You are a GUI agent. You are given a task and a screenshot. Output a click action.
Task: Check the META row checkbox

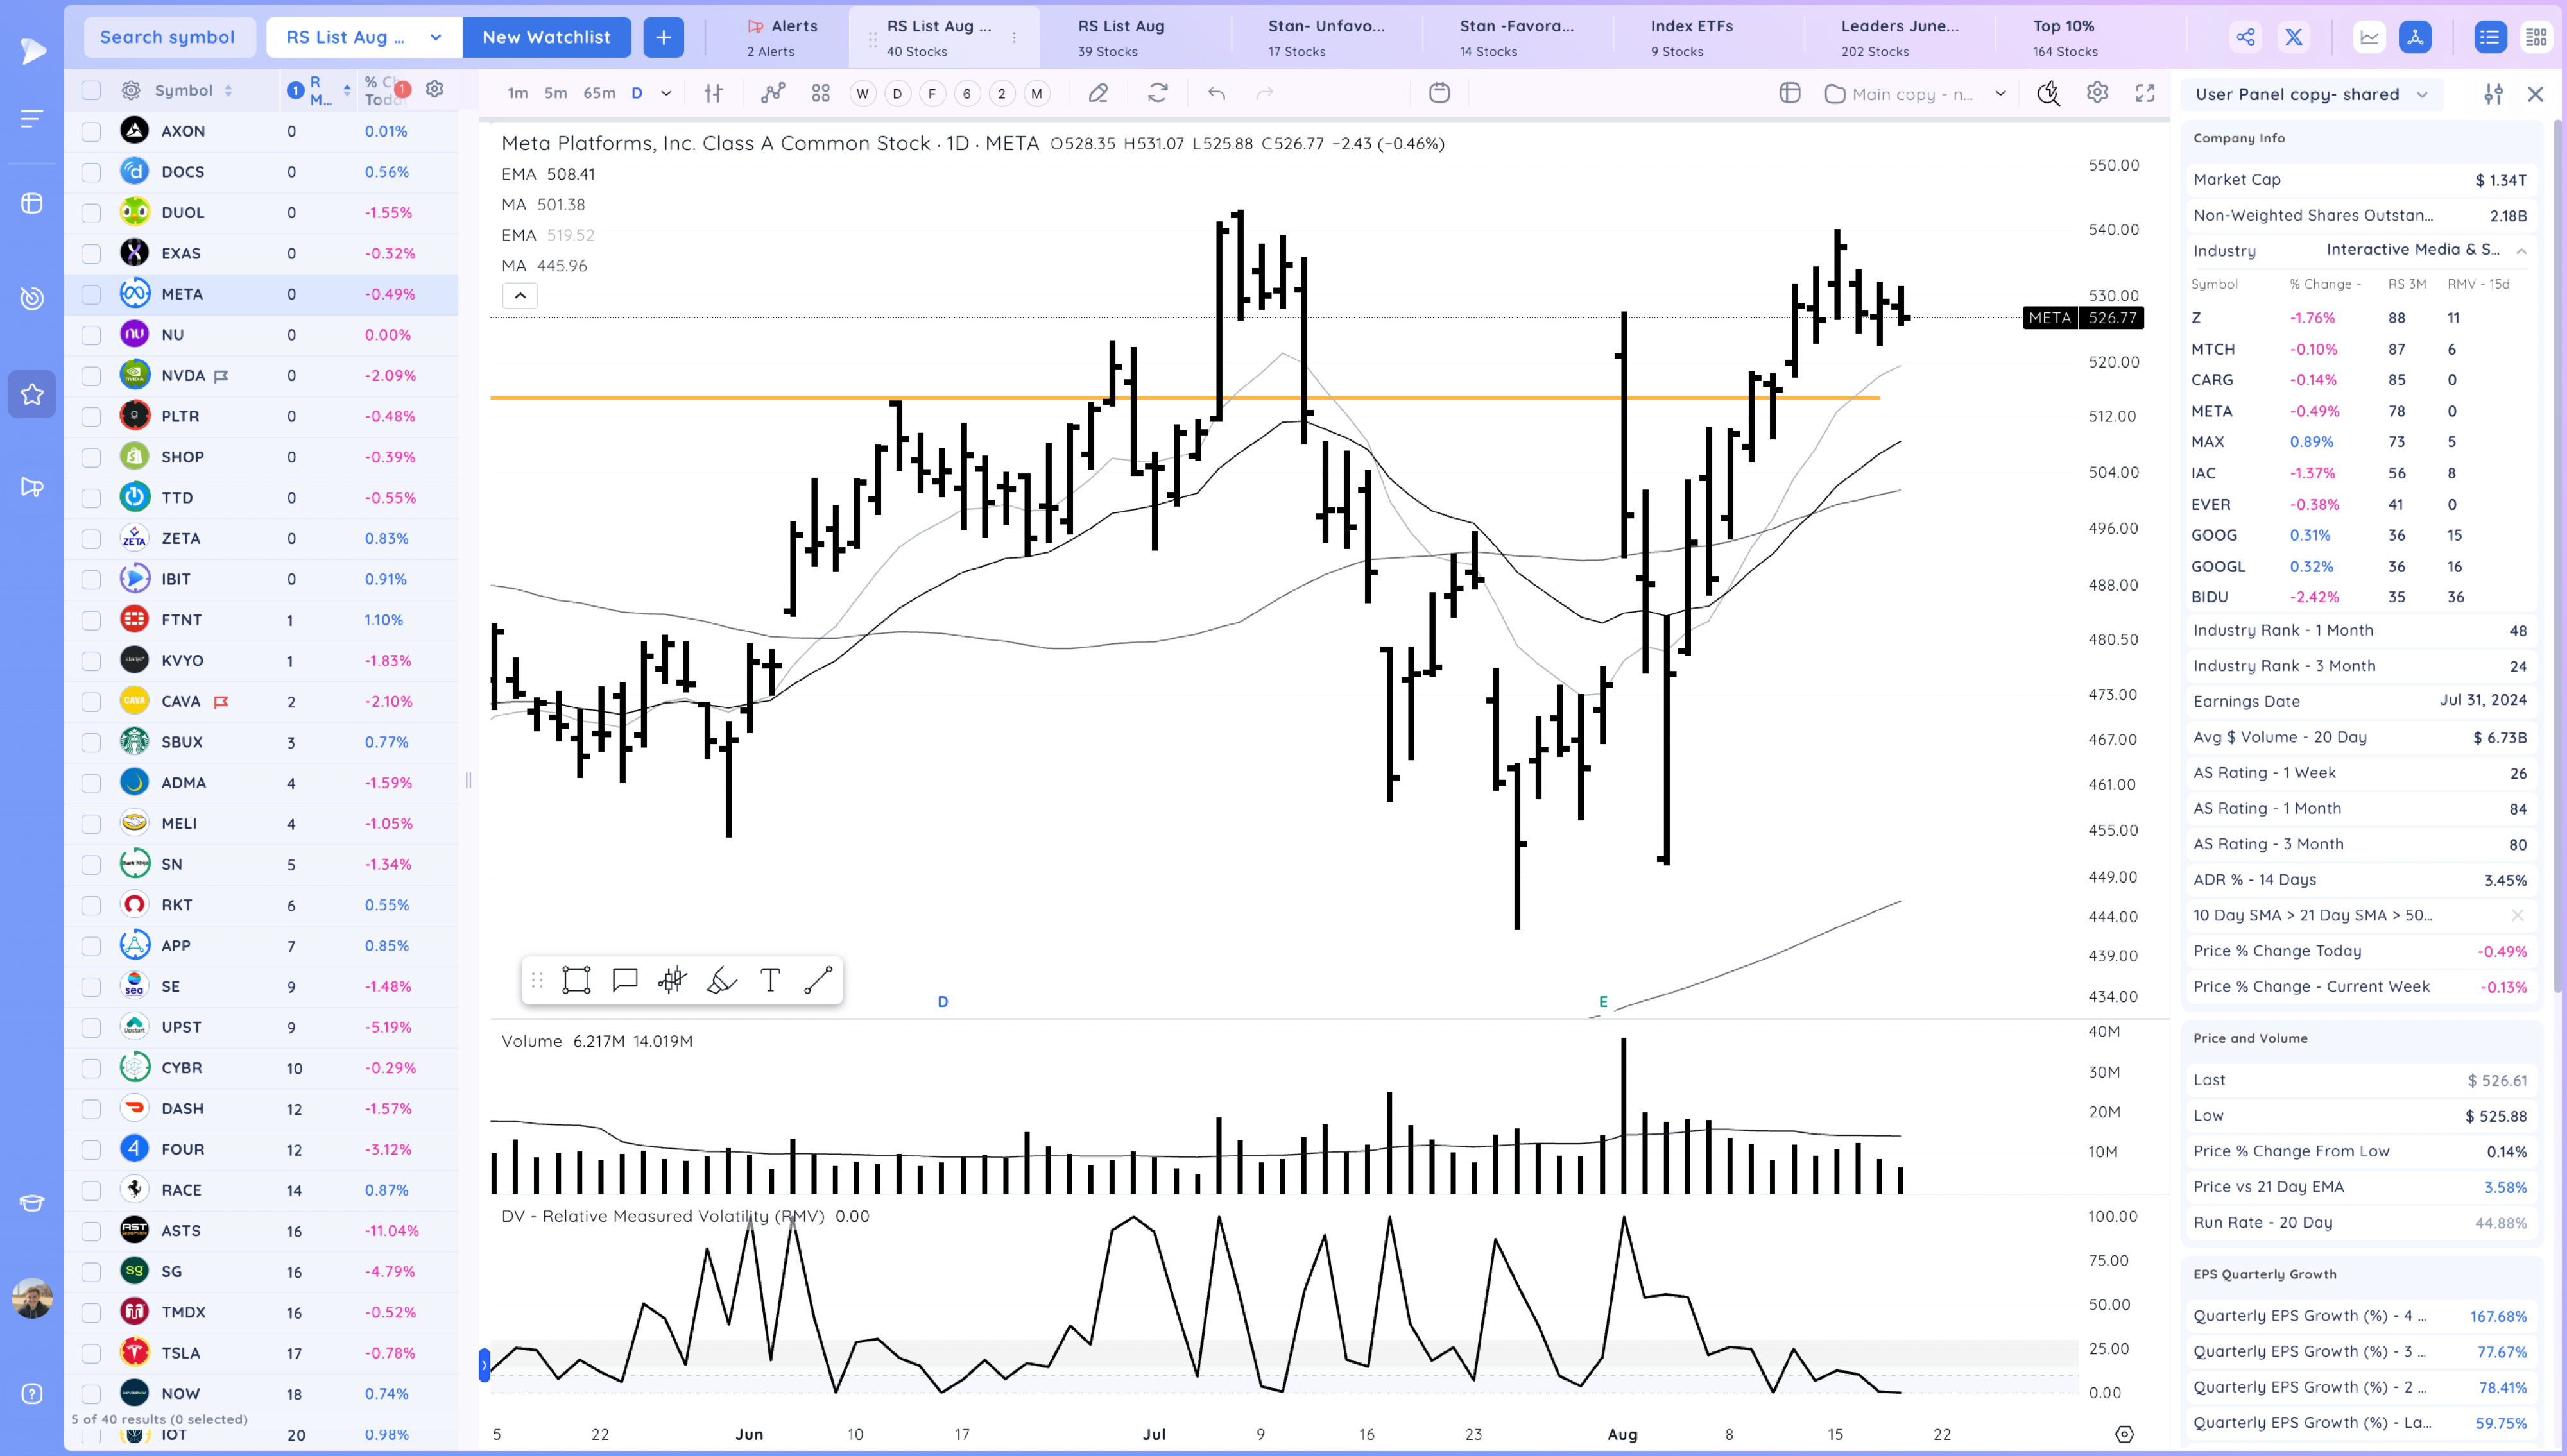91,294
